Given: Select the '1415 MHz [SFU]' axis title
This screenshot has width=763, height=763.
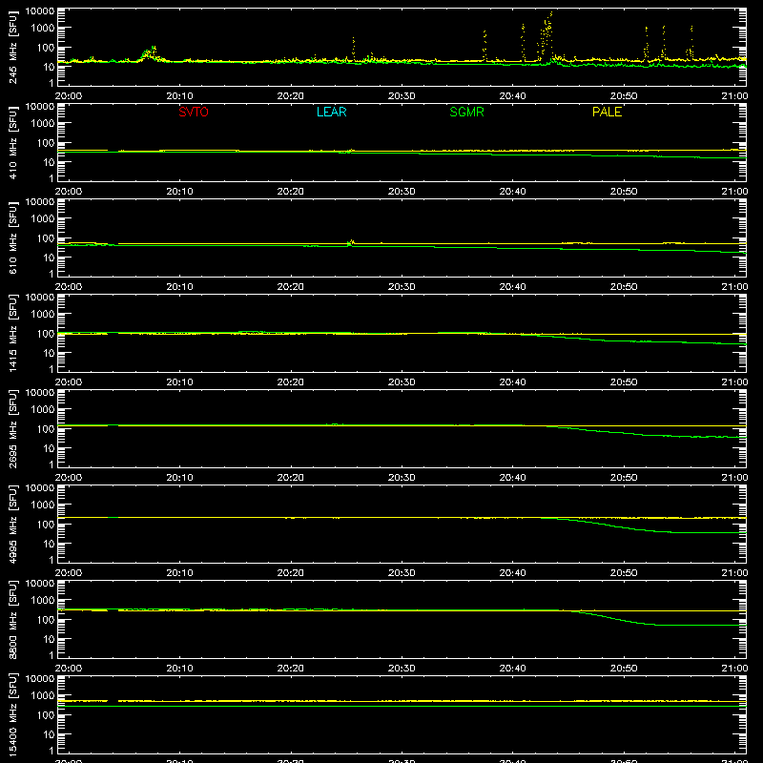Looking at the screenshot, I should [x=12, y=333].
